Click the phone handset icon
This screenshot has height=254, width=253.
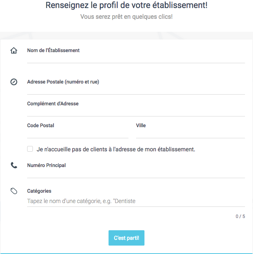(x=14, y=166)
